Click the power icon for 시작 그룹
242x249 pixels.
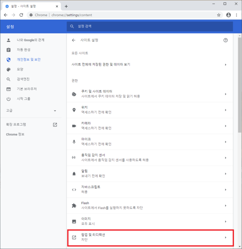[x=8, y=99]
